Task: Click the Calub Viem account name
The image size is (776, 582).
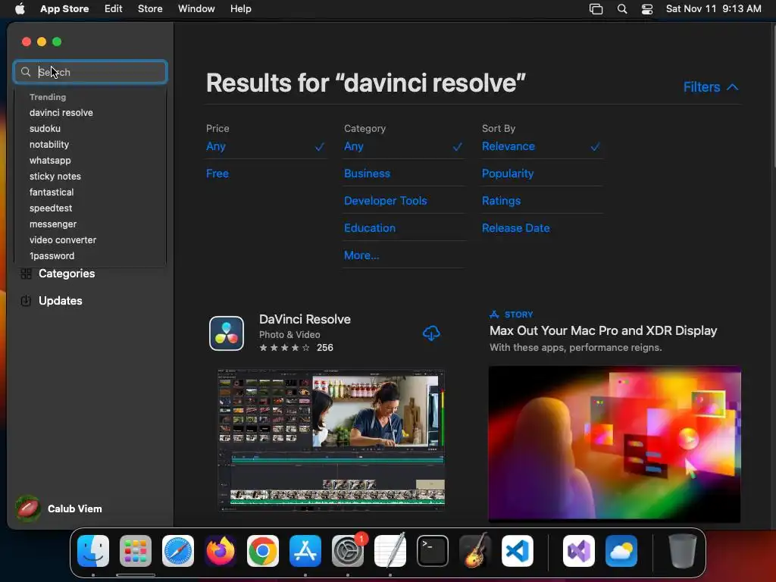Action: click(x=75, y=508)
